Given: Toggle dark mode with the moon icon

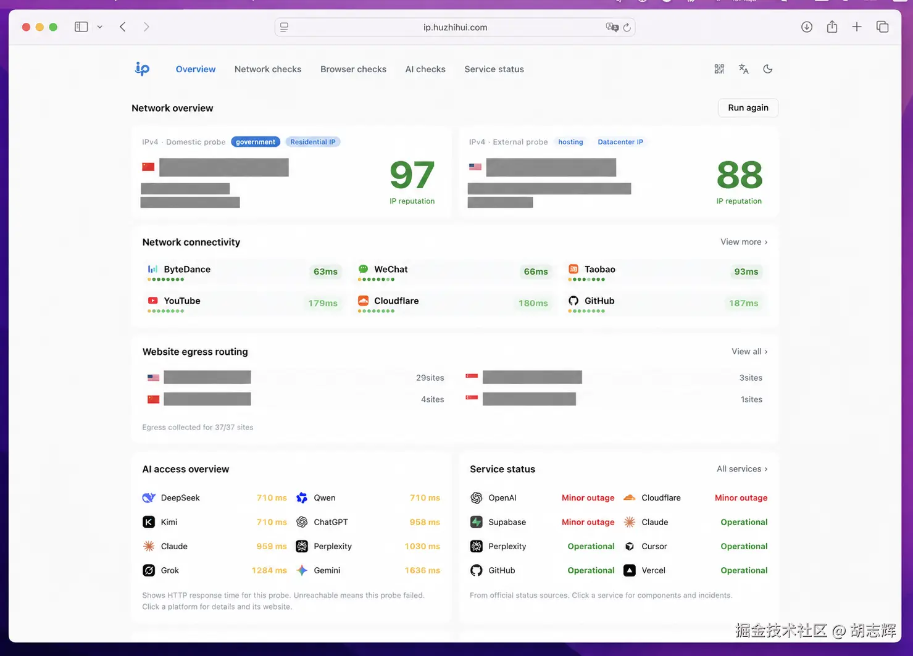Looking at the screenshot, I should click(768, 69).
